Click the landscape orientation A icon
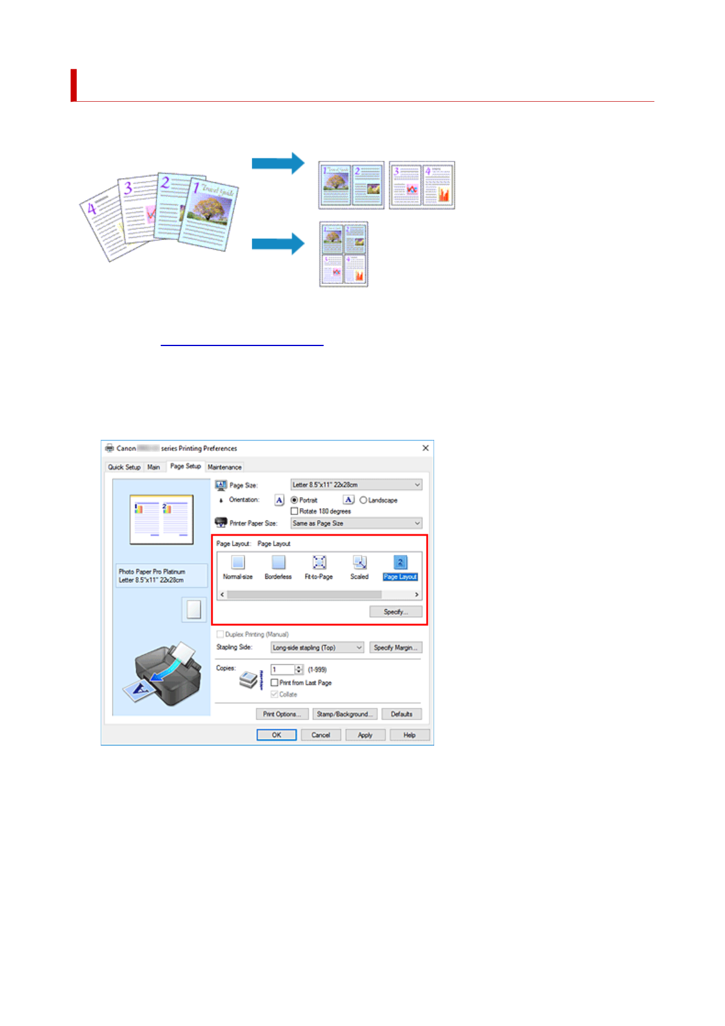Image resolution: width=725 pixels, height=1026 pixels. 348,500
